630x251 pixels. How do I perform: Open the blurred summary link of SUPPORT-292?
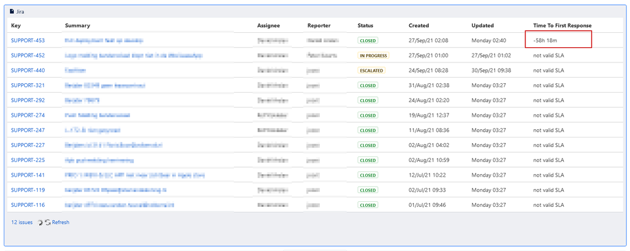tap(83, 100)
